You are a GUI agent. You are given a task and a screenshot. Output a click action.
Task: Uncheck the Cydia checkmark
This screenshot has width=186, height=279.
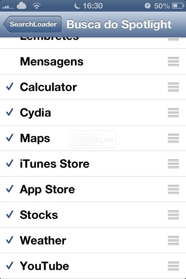pos(10,112)
